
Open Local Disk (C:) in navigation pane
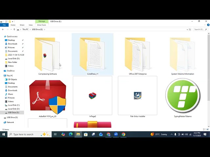tap(14, 105)
